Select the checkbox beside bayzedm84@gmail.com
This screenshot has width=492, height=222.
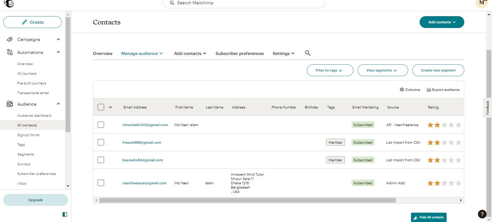(x=100, y=160)
